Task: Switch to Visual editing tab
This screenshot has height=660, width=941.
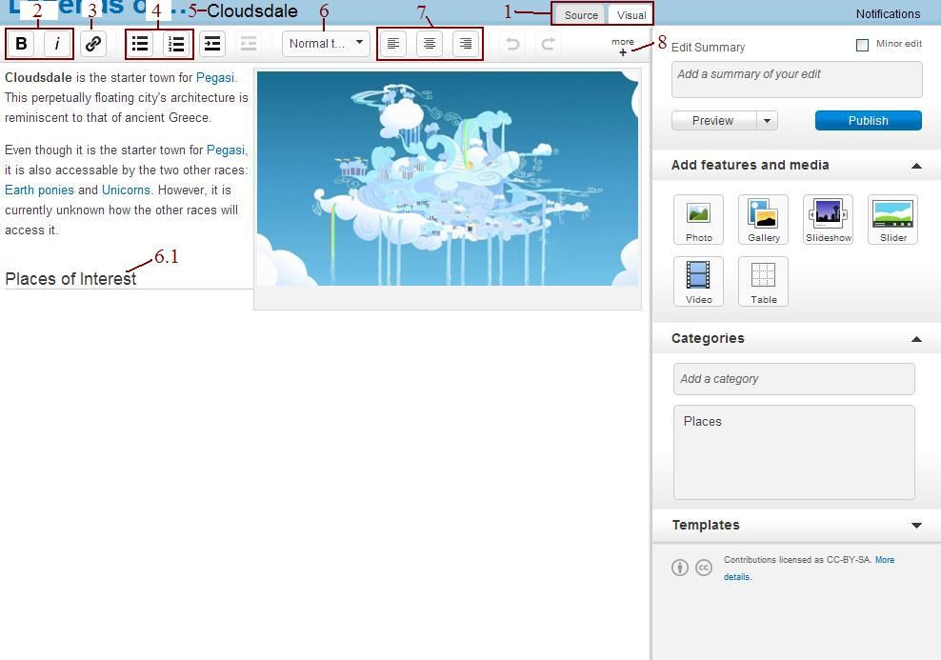Action: coord(631,15)
